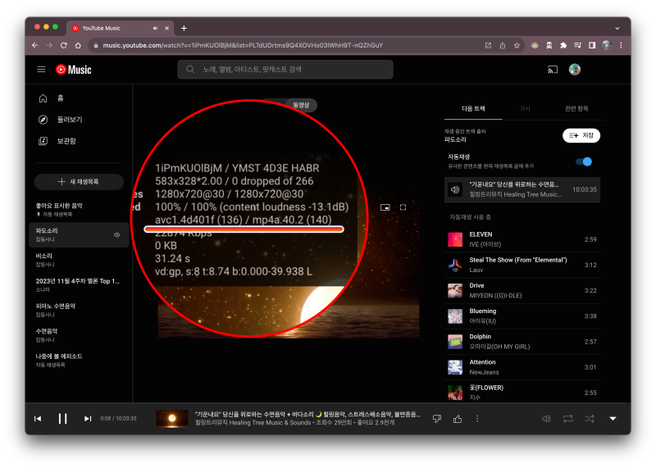The height and width of the screenshot is (468, 656).
Task: Open the miniplayer picture-in-picture icon on video
Action: point(385,207)
